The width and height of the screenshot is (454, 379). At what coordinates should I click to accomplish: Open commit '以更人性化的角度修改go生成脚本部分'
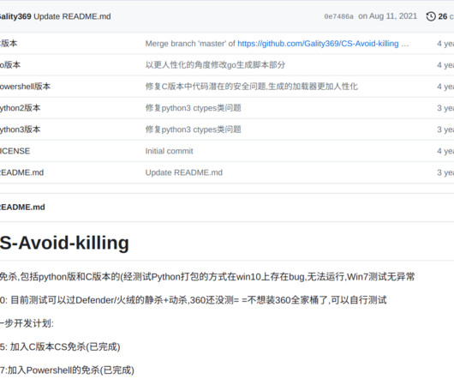tap(215, 65)
